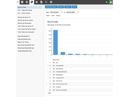Open the document reports icon
The image size is (129, 97).
pyautogui.click(x=41, y=2)
